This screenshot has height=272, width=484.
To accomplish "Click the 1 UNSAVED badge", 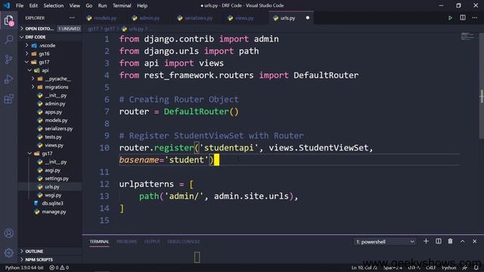I will pyautogui.click(x=69, y=29).
